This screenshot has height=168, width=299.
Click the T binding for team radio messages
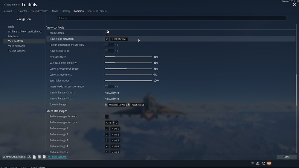click(x=107, y=117)
